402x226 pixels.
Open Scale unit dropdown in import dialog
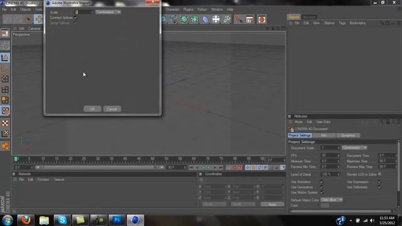108,12
